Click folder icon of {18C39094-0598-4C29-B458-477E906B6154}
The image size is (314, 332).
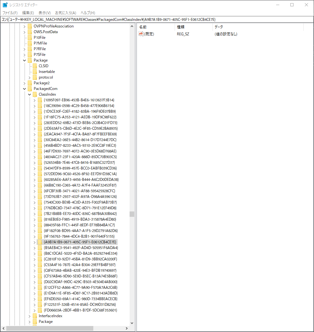40,106
